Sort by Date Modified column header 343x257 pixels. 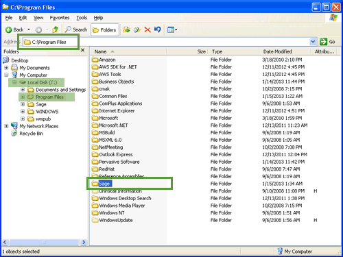(285, 51)
